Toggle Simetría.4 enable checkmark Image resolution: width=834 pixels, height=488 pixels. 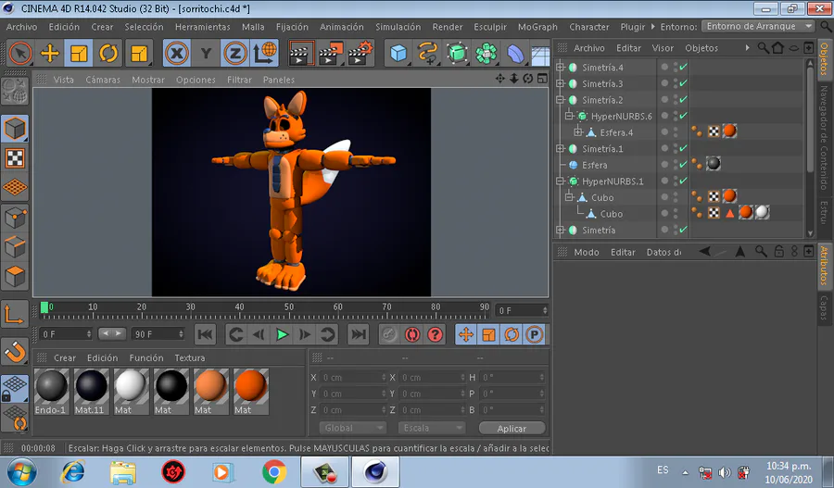684,67
